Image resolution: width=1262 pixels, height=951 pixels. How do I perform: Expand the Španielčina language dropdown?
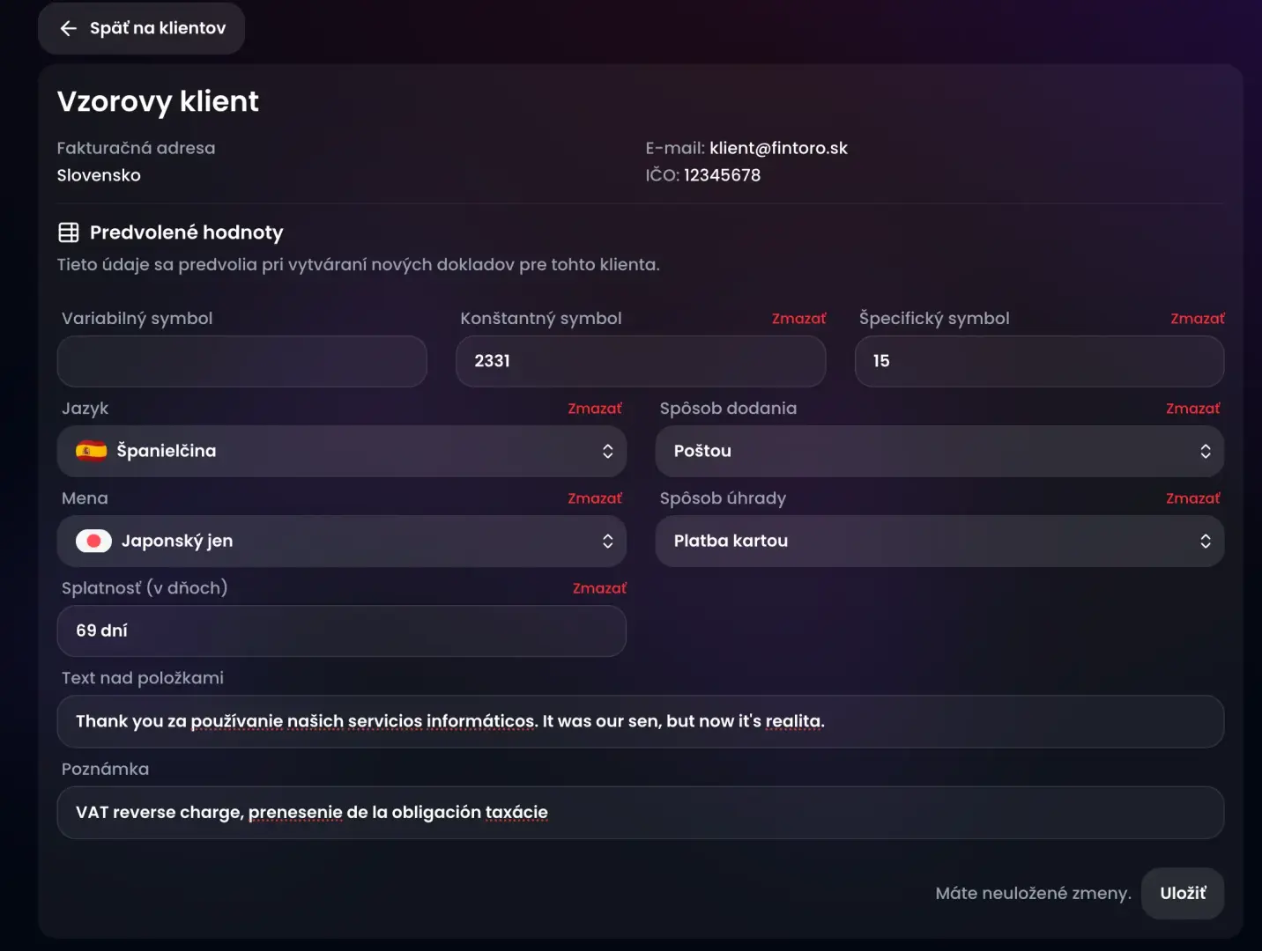pyautogui.click(x=341, y=451)
